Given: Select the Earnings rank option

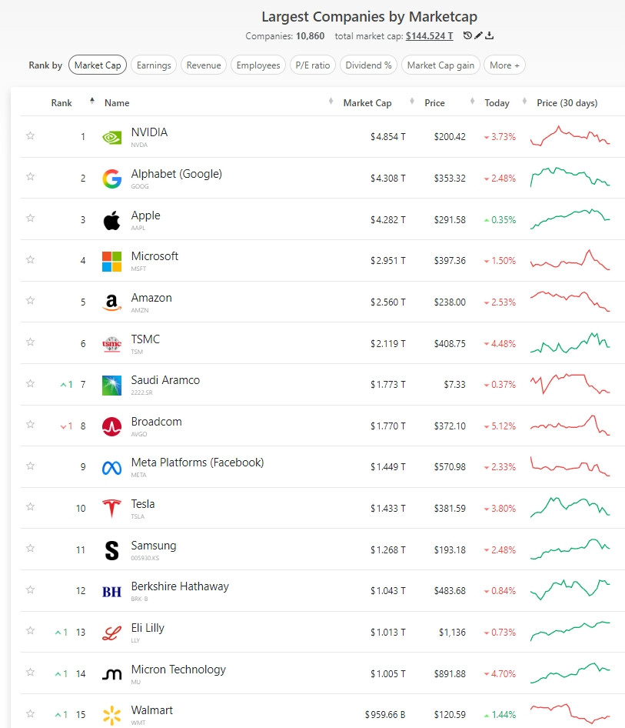Looking at the screenshot, I should (154, 65).
